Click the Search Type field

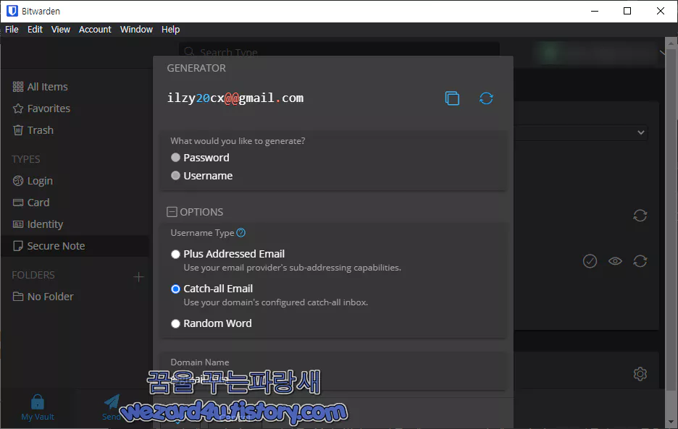click(340, 52)
